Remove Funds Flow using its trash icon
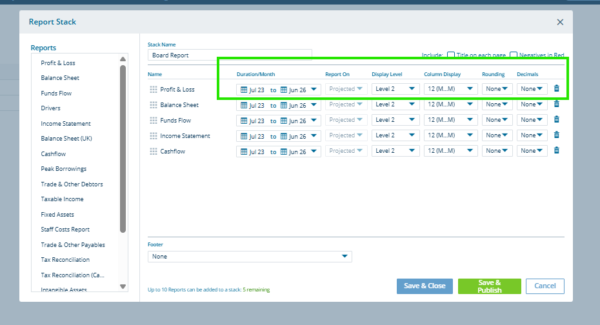The width and height of the screenshot is (600, 325). click(557, 120)
